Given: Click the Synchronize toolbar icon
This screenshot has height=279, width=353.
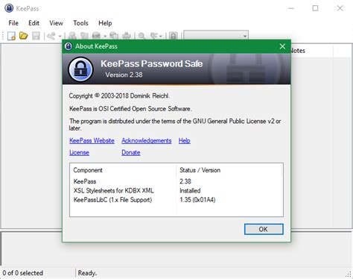Looking at the screenshot, I should 51,36.
